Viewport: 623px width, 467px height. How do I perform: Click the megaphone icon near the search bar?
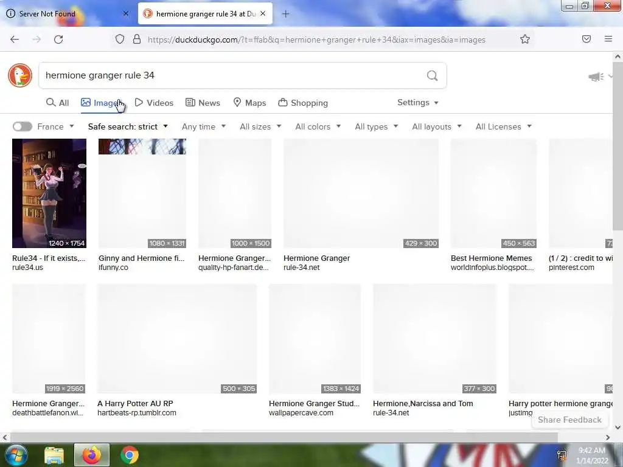[x=596, y=77]
